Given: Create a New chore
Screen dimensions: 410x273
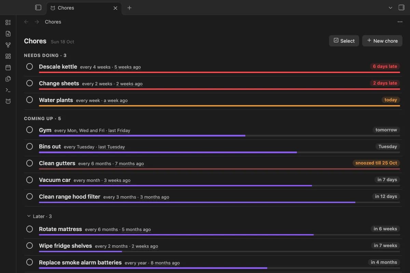Looking at the screenshot, I should pos(382,41).
